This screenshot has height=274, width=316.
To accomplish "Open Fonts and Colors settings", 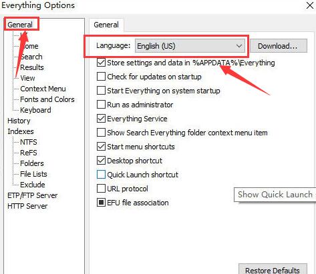I will pos(47,99).
